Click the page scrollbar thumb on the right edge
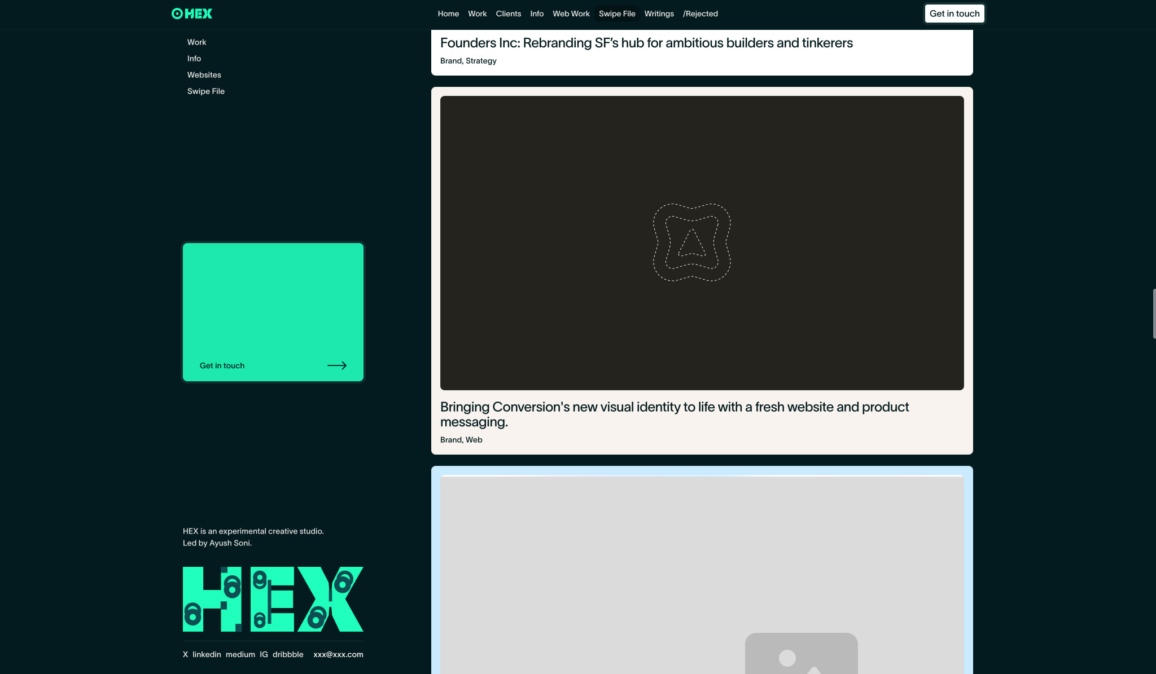 (1154, 314)
